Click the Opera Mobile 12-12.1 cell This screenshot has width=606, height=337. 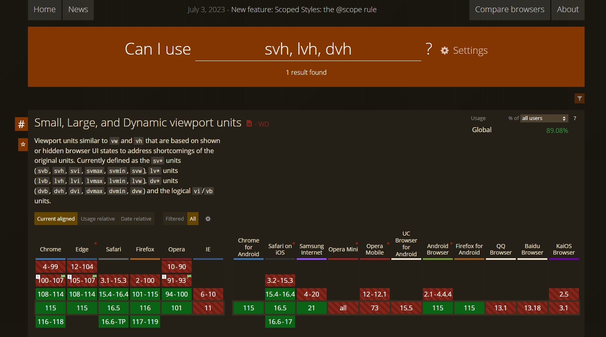click(375, 294)
